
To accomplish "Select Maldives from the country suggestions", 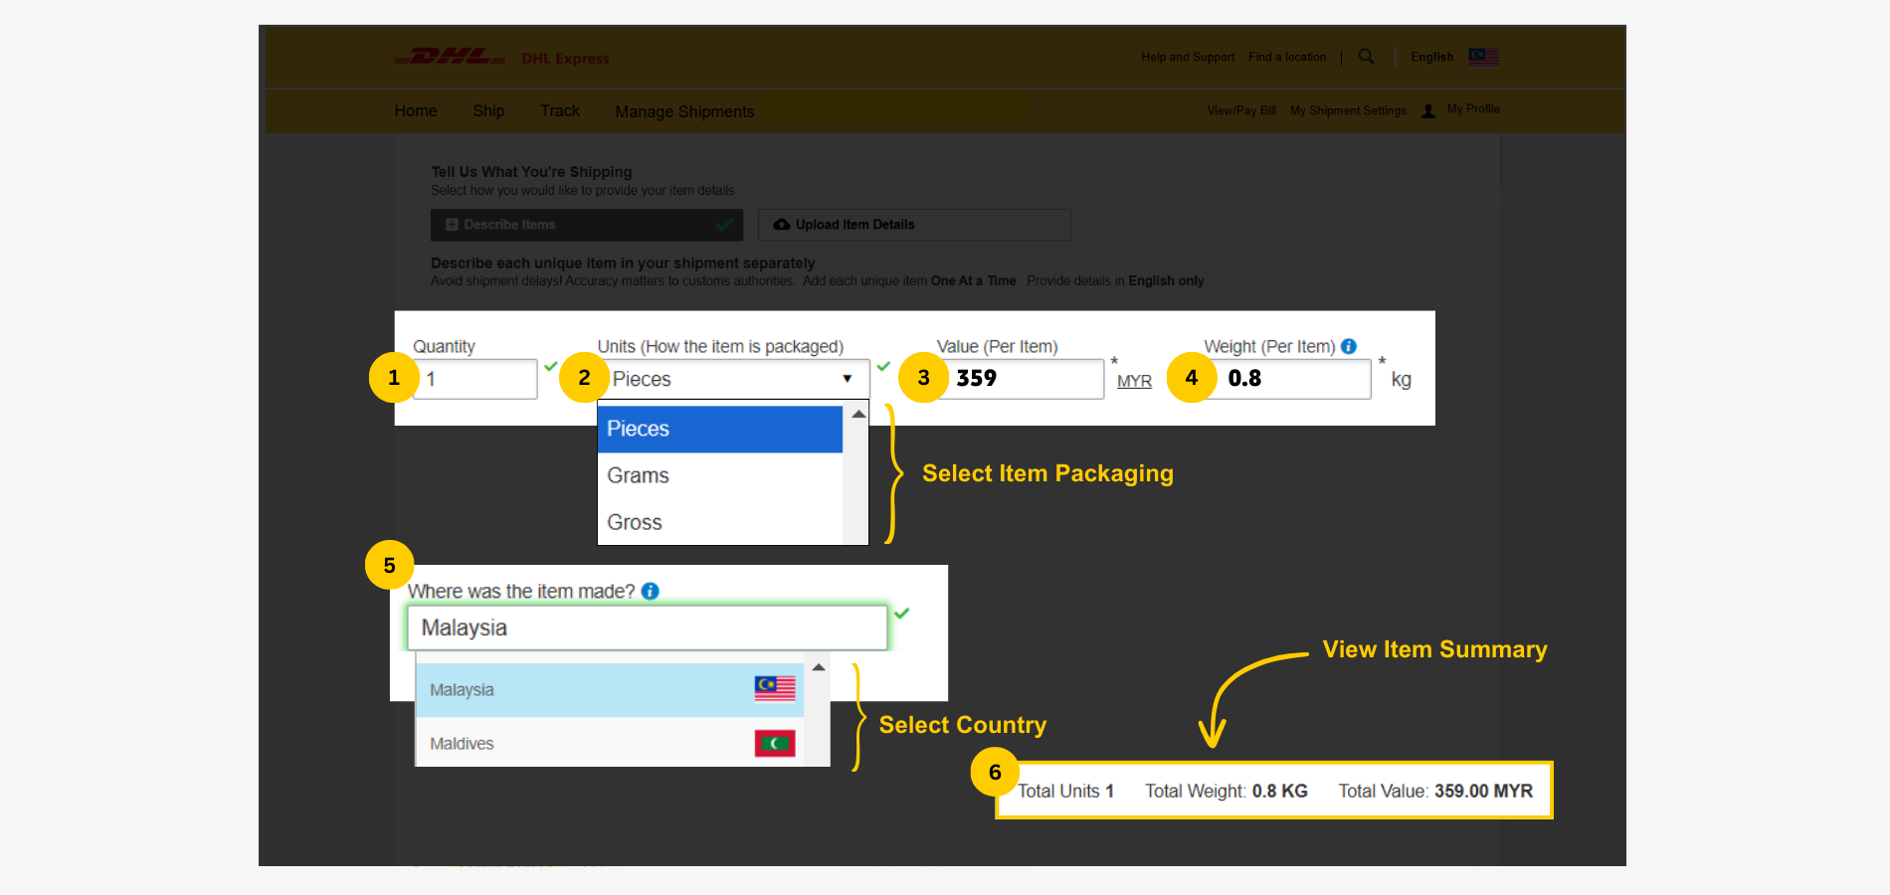I will tap(610, 743).
